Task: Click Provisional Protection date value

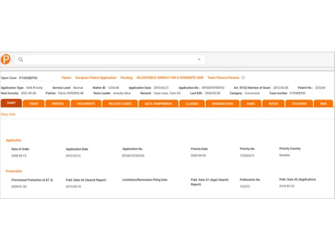Action: coord(19,187)
